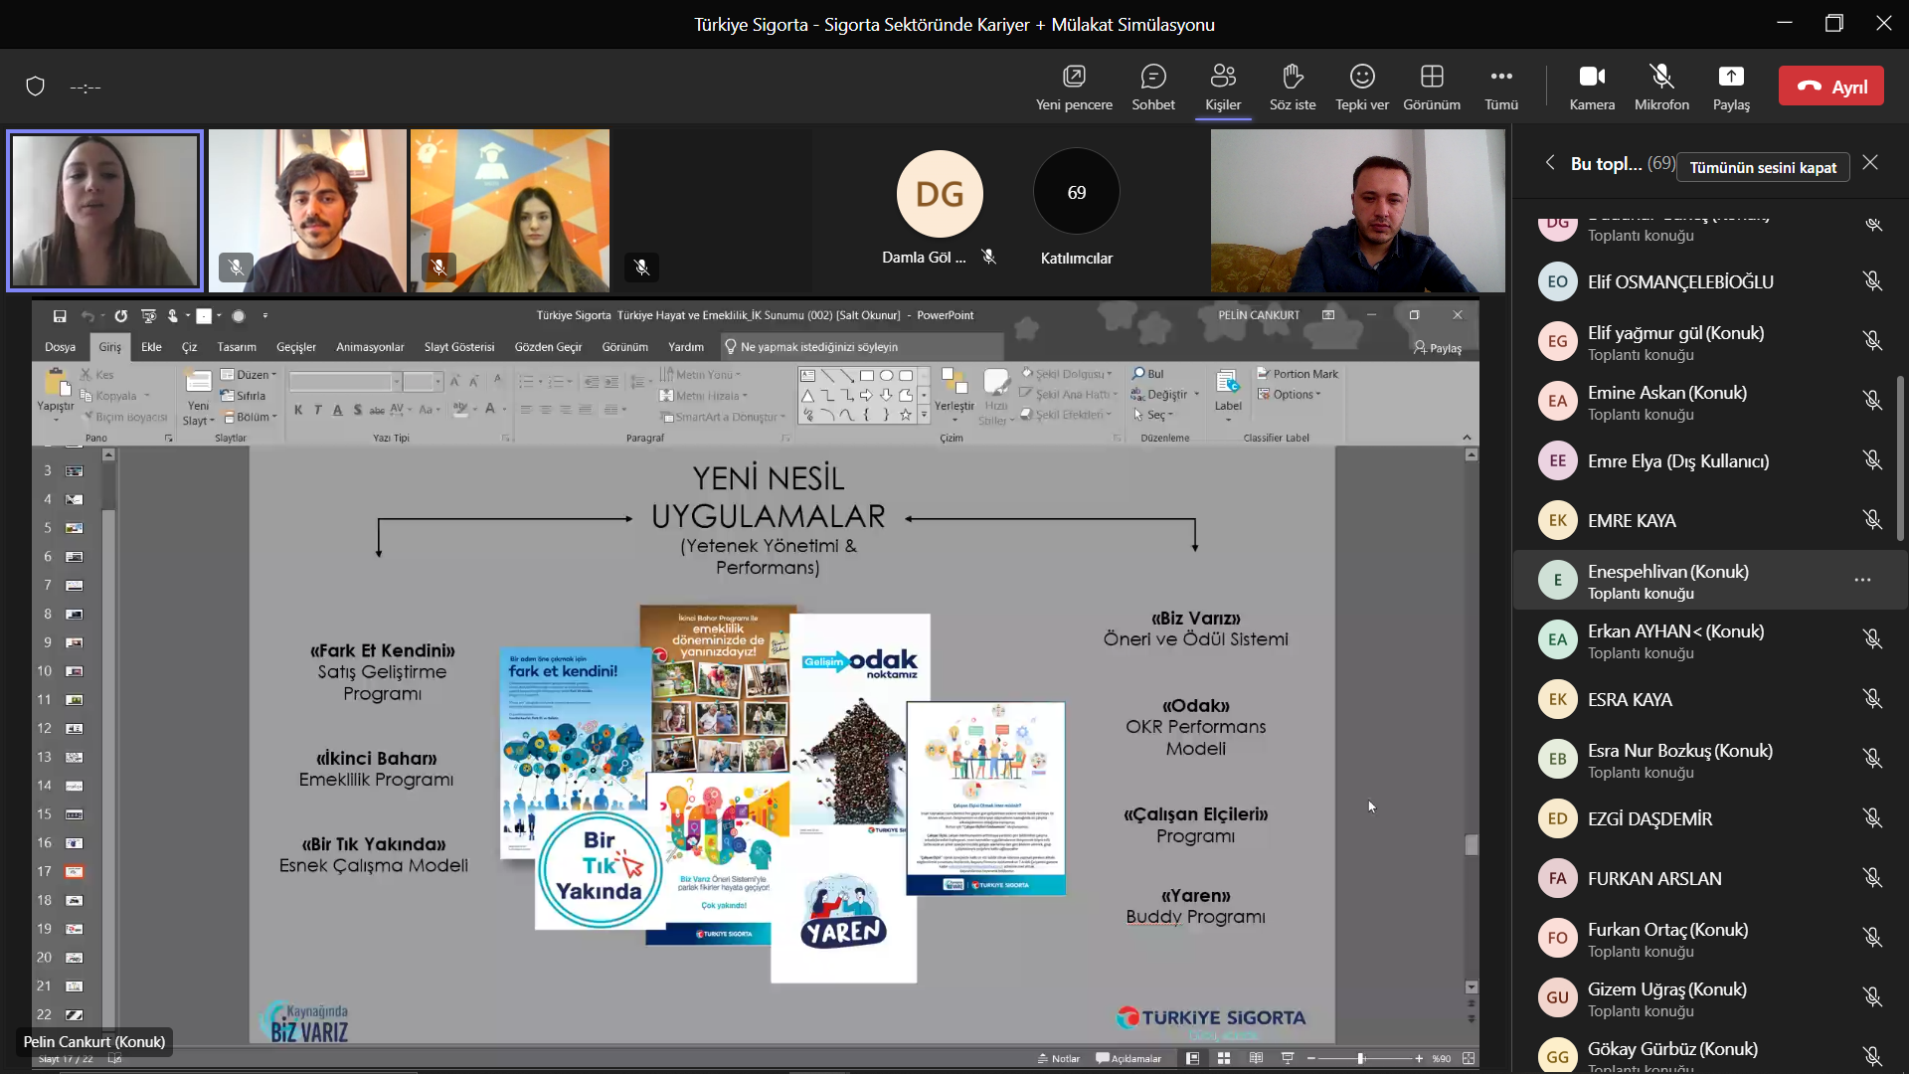Toggle mic icon for FURKAN ARSLAN

[1872, 878]
